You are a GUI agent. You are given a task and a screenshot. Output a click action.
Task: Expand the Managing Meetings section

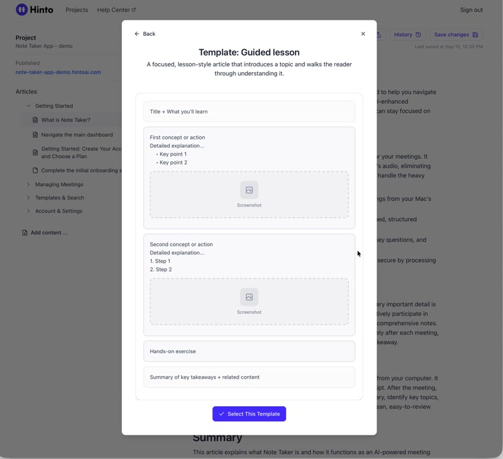[28, 185]
